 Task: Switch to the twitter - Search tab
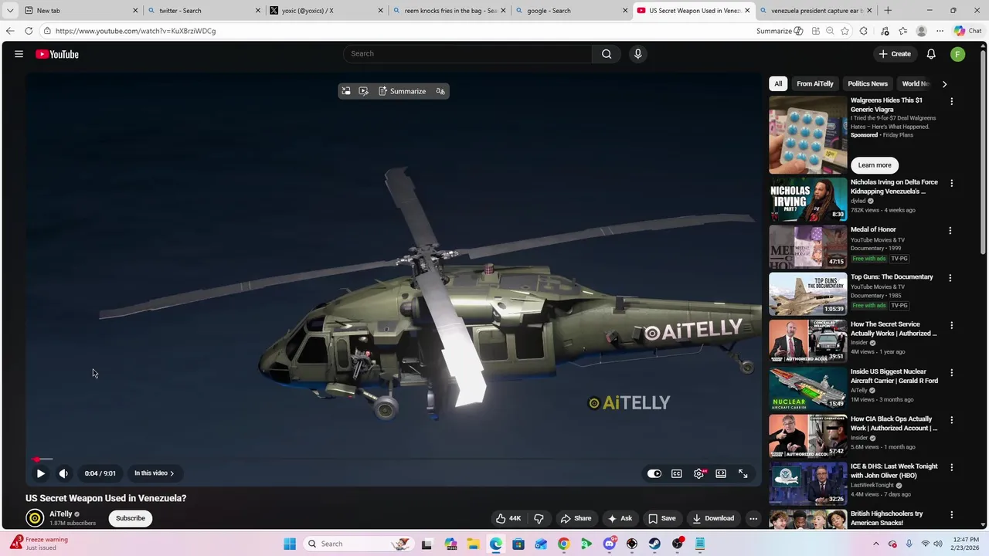202,11
